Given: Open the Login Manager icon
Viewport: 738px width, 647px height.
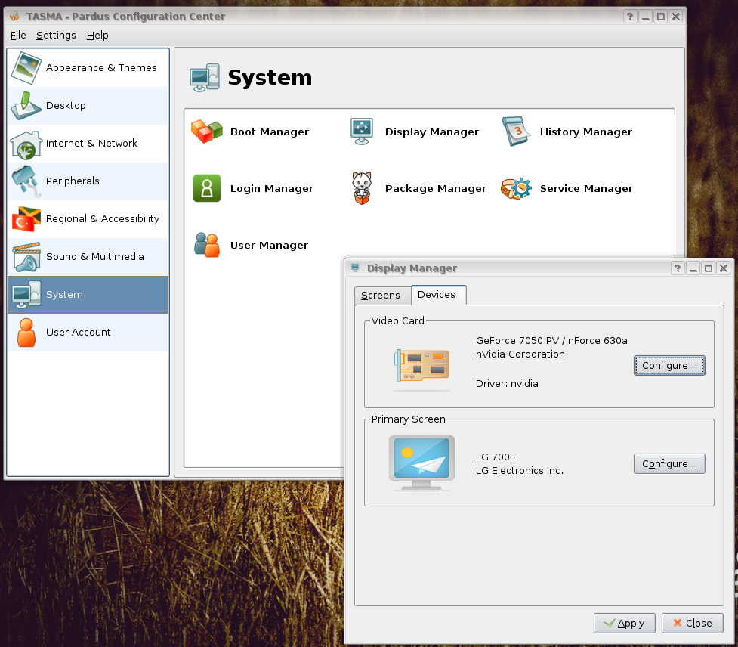Looking at the screenshot, I should tap(207, 188).
